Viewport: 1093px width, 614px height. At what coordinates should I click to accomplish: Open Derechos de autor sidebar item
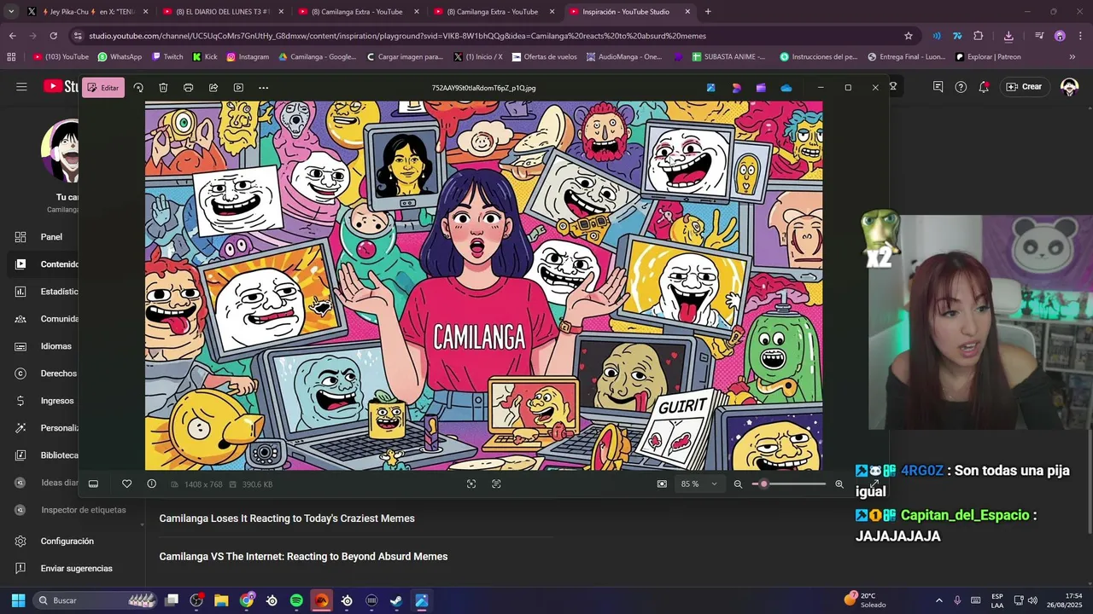tap(46, 374)
